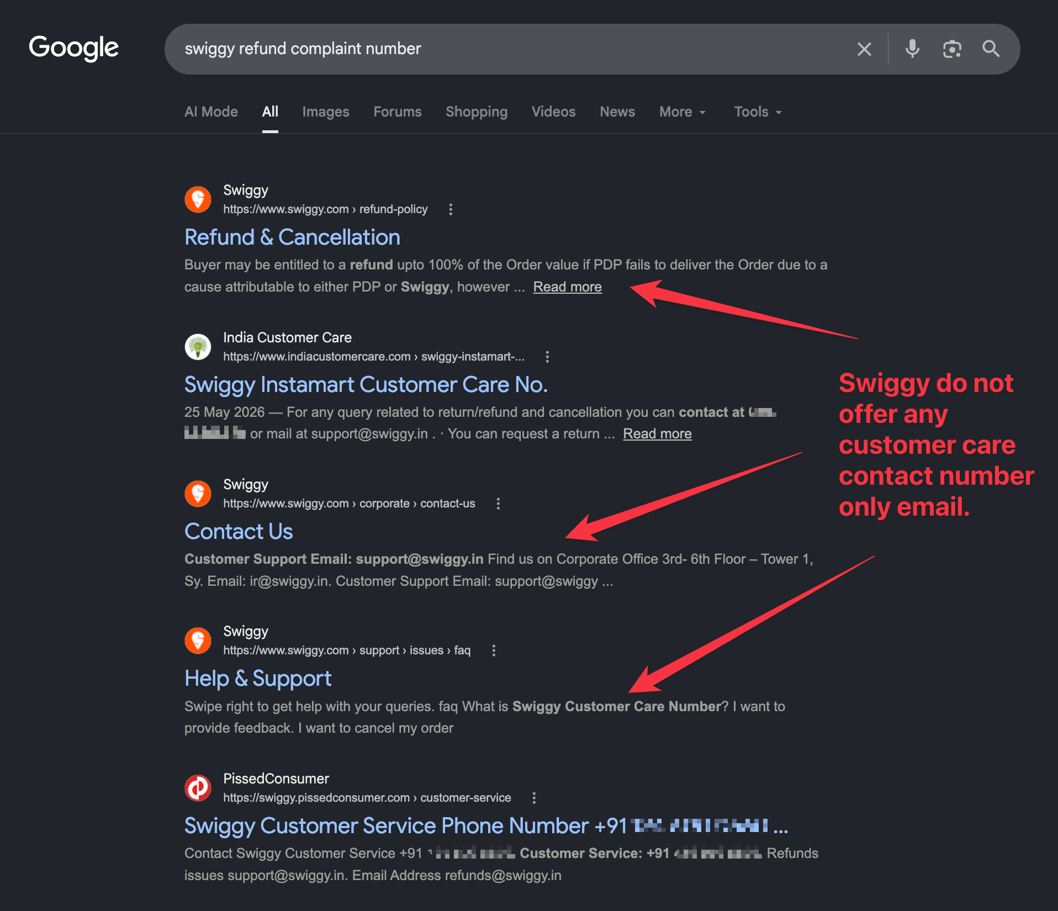1058x911 pixels.
Task: Click Swiggy favicon of refund-policy result
Action: tap(198, 199)
